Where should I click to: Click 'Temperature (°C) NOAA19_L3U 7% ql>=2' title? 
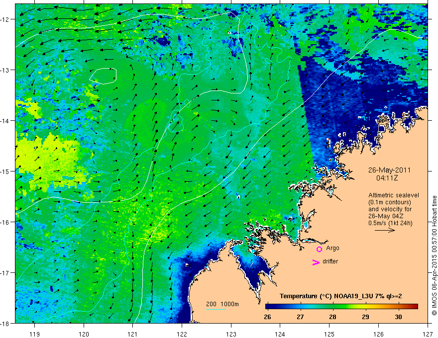[341, 296]
